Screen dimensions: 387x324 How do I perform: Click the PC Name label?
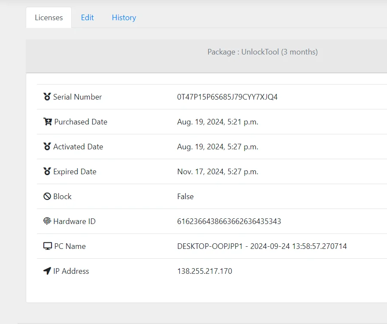pyautogui.click(x=70, y=246)
